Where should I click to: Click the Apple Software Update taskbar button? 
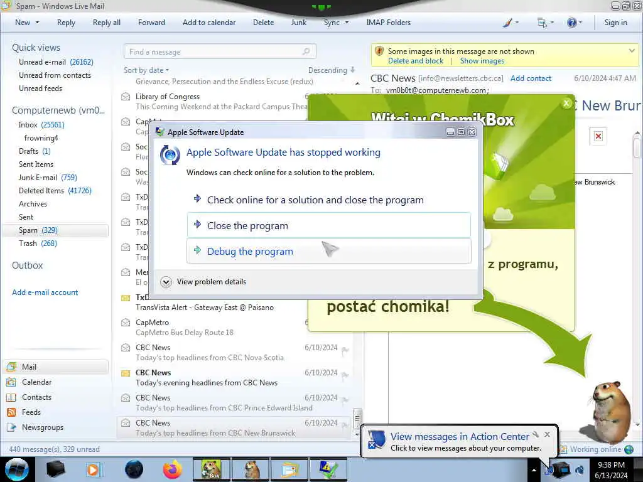point(328,469)
